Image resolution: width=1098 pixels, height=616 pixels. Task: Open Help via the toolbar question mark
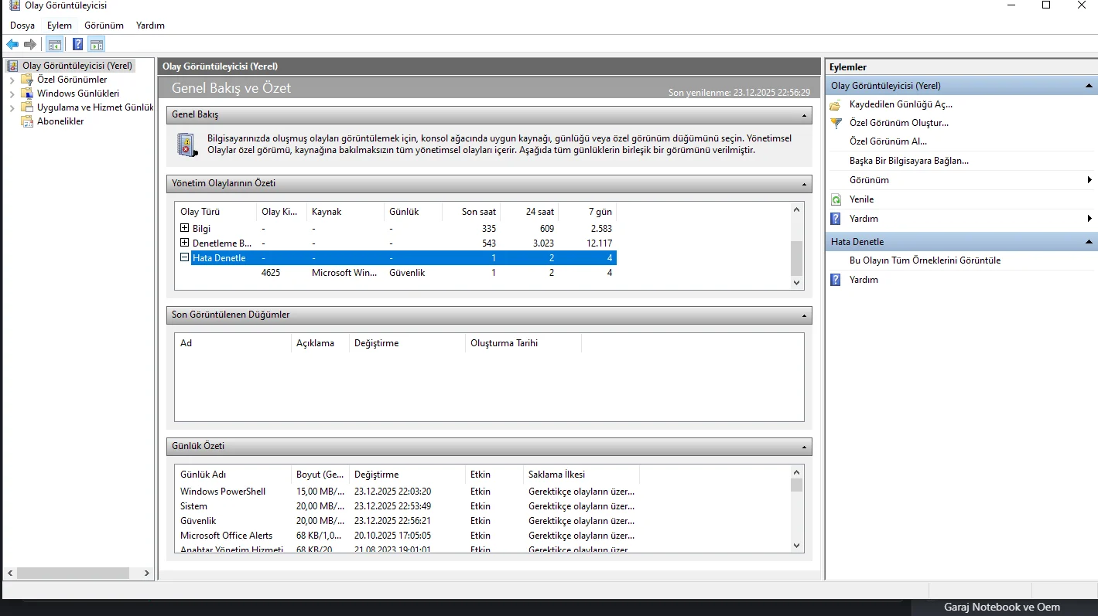77,44
